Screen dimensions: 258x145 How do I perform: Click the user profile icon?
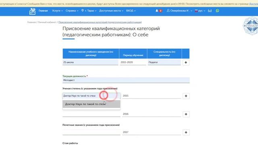pyautogui.click(x=168, y=10)
